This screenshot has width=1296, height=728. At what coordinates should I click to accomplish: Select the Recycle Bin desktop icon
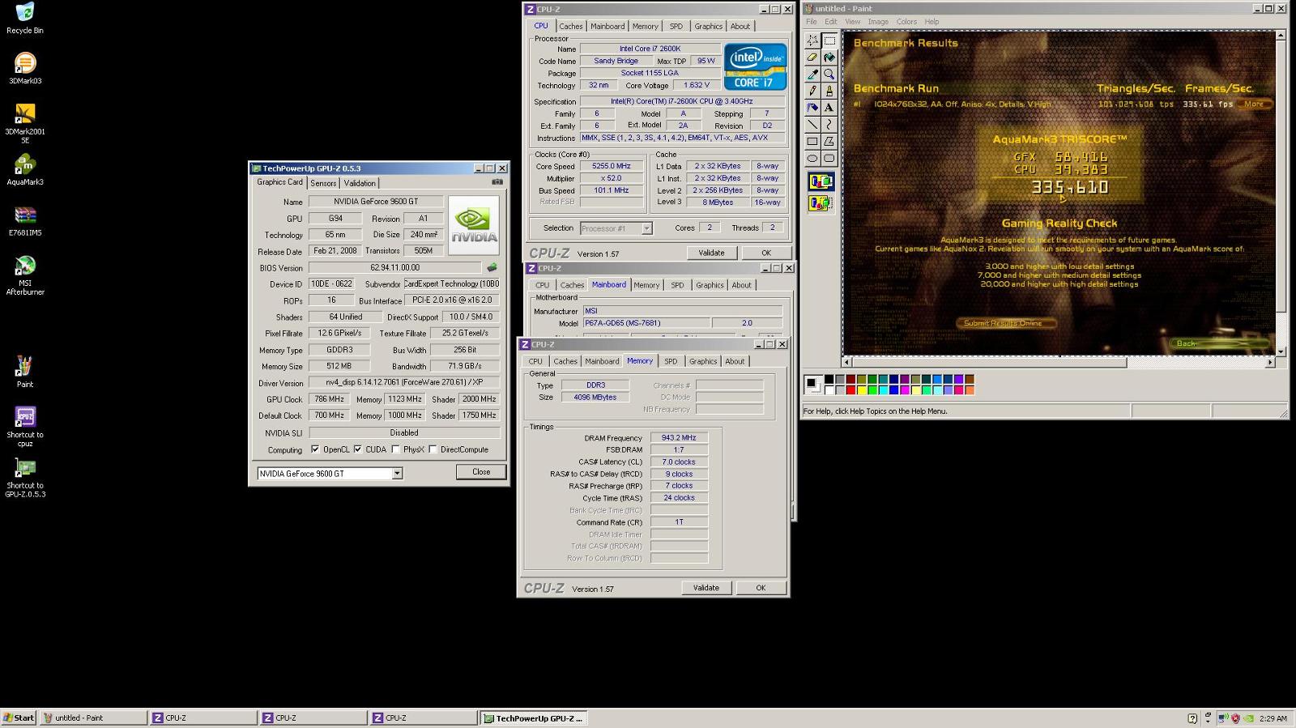point(25,19)
